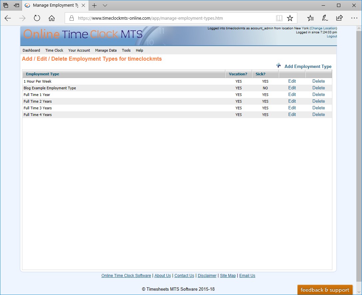Screen dimensions: 362x295
Task: Delete the Full Time 3 Years type
Action: [319, 108]
